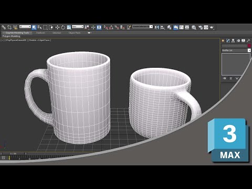Open the Modifier List dropdown
The width and height of the screenshot is (252, 189).
click(236, 50)
